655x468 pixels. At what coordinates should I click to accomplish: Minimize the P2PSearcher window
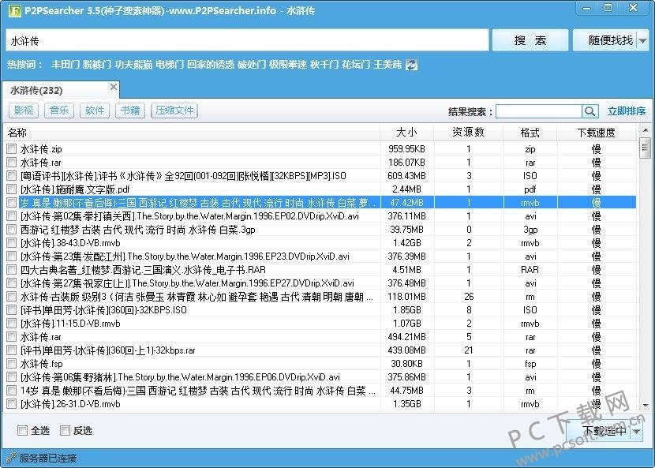click(587, 8)
